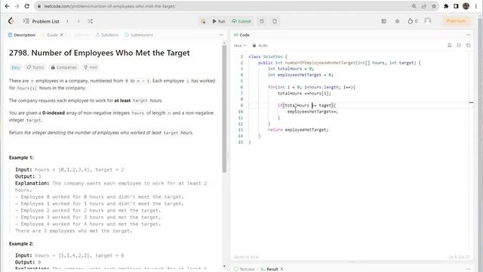Show the Topics tag
This screenshot has height=272, width=483.
pos(35,67)
